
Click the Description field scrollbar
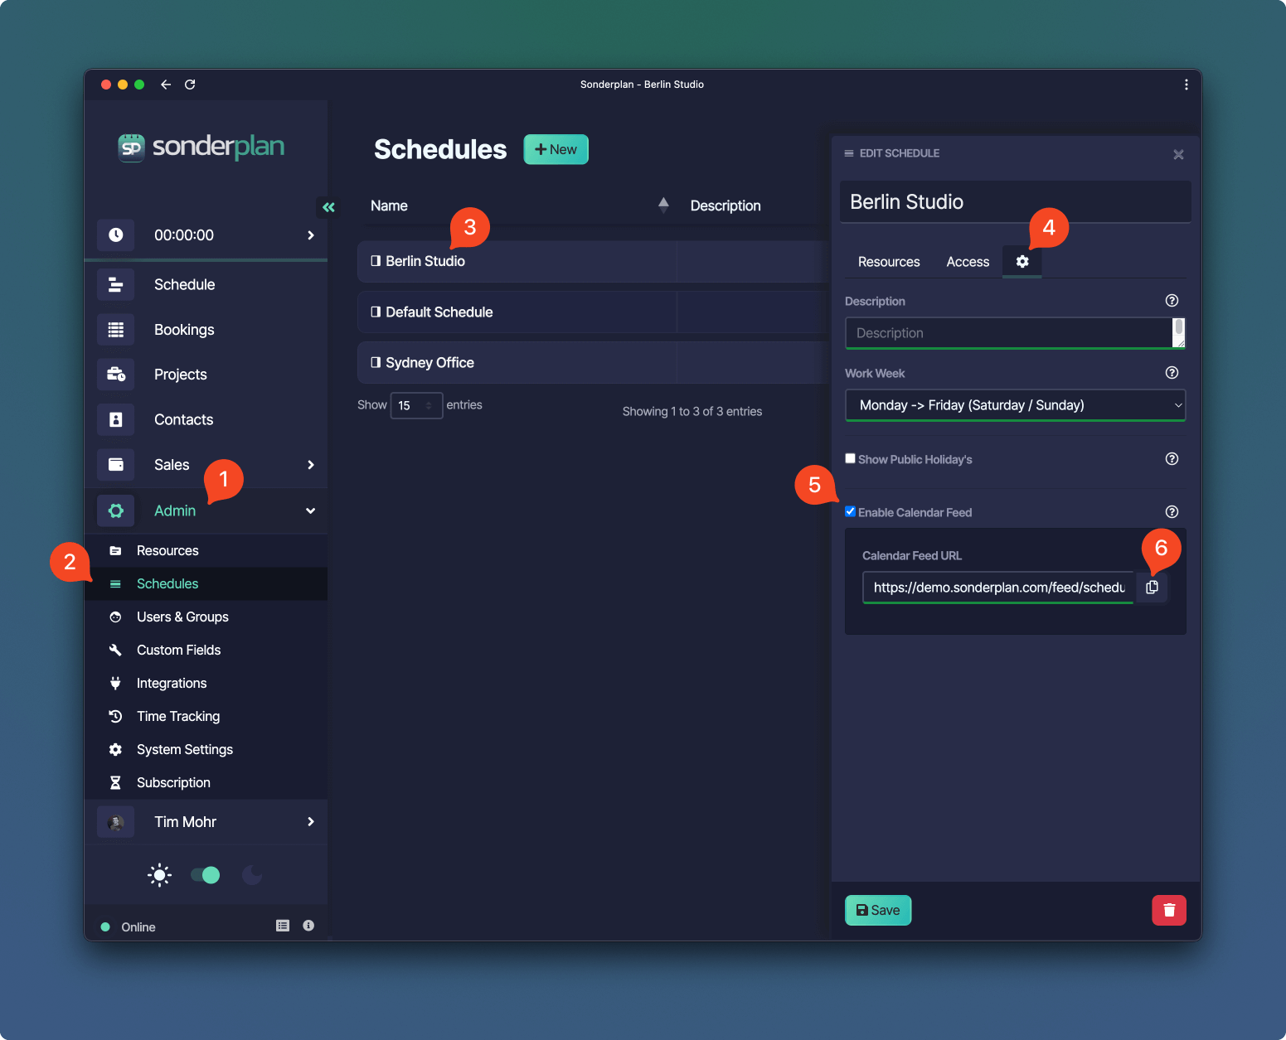pos(1179,328)
